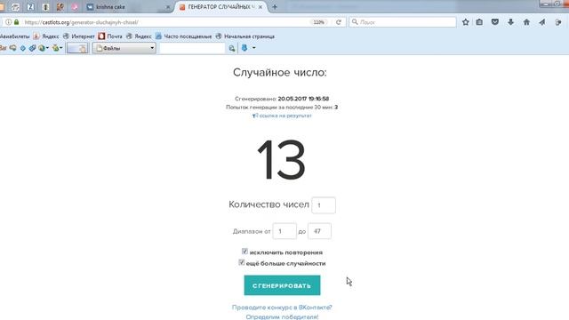The height and width of the screenshot is (320, 569).
Task: Open the Почта bookmark
Action: pos(110,36)
